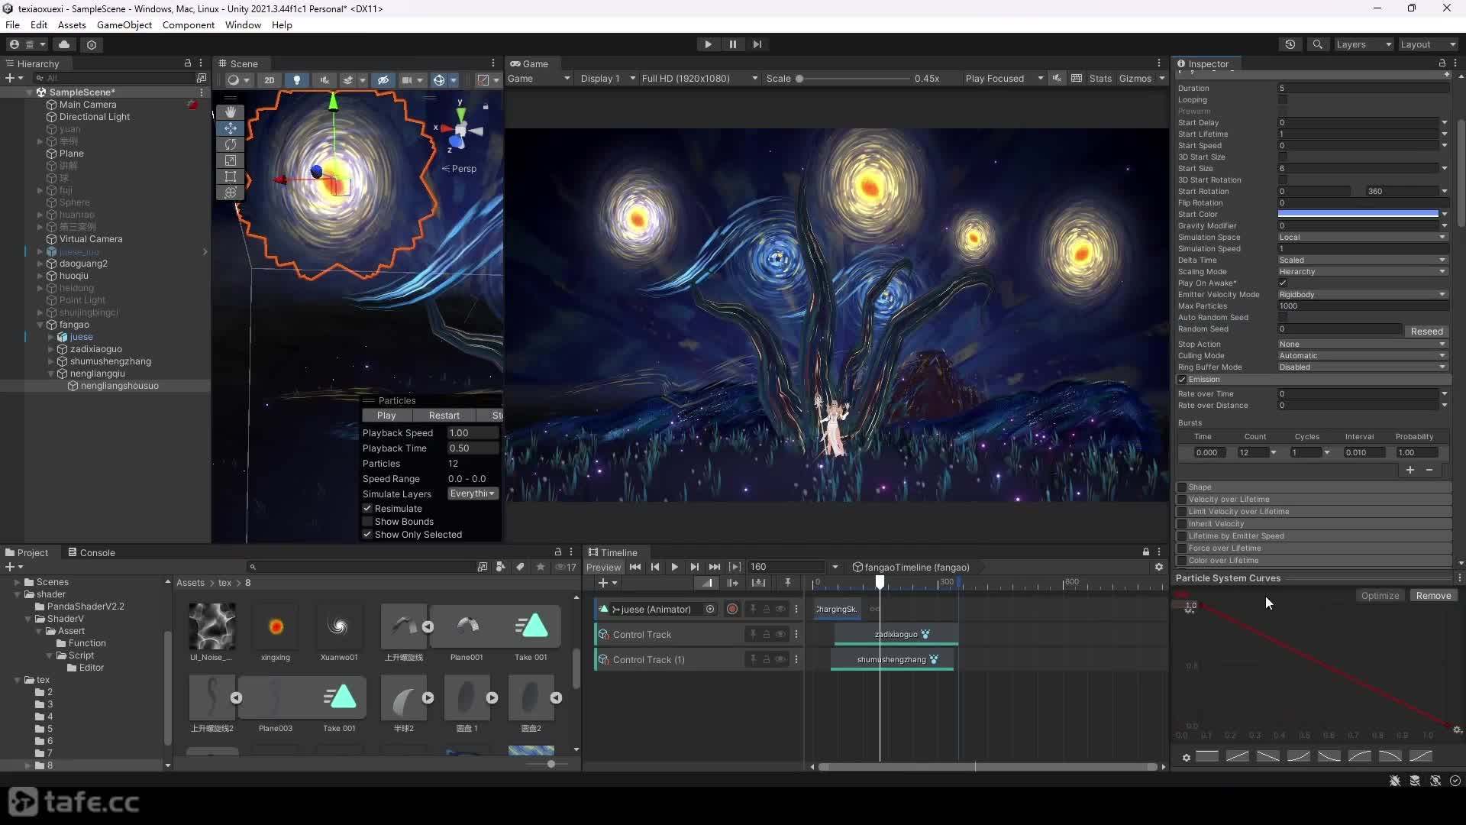Open Play Focused dropdown in Game view

pyautogui.click(x=1003, y=79)
